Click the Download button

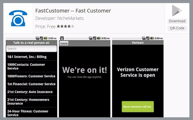point(177,21)
